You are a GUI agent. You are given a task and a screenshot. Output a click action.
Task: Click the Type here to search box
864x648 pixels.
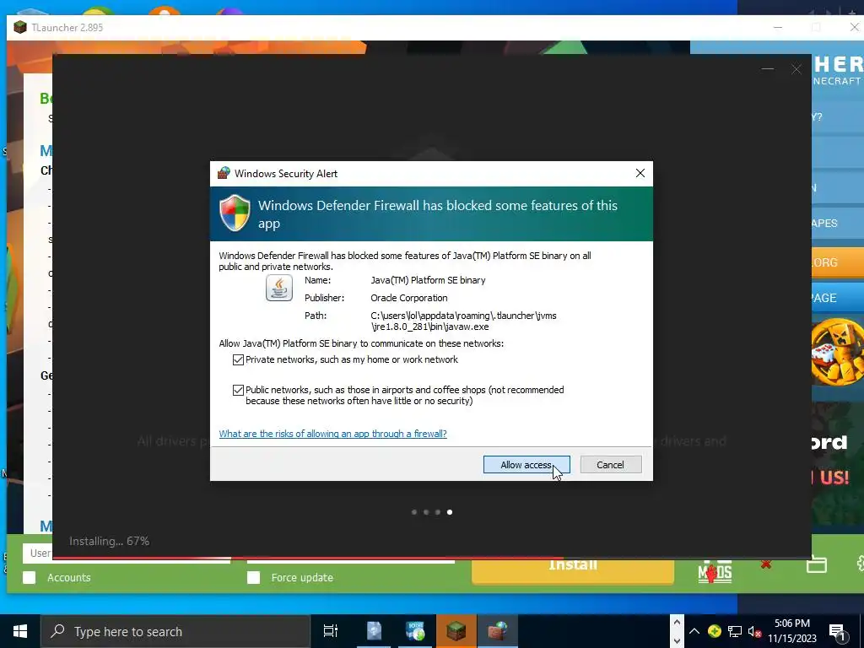pos(175,631)
